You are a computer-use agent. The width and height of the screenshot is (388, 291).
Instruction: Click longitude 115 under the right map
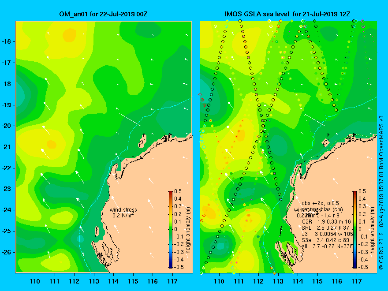[x=317, y=281]
